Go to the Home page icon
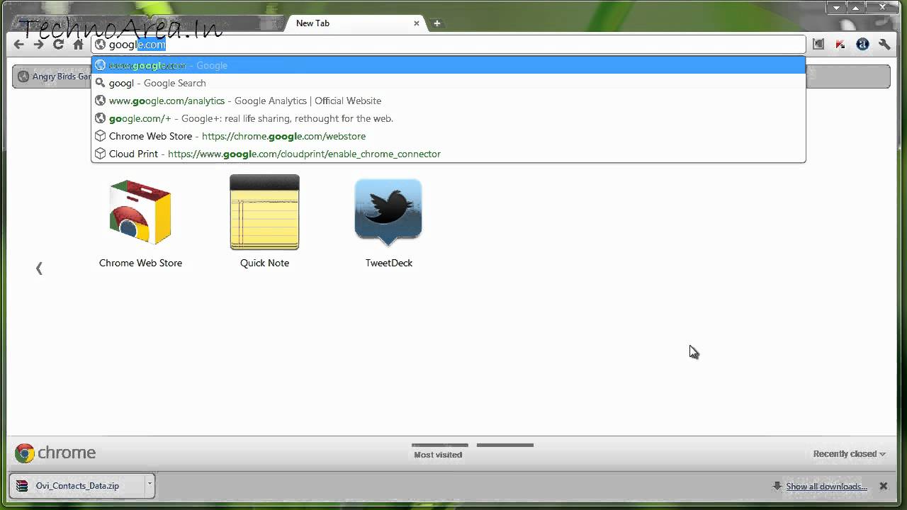Viewport: 907px width, 510px height. pos(78,45)
